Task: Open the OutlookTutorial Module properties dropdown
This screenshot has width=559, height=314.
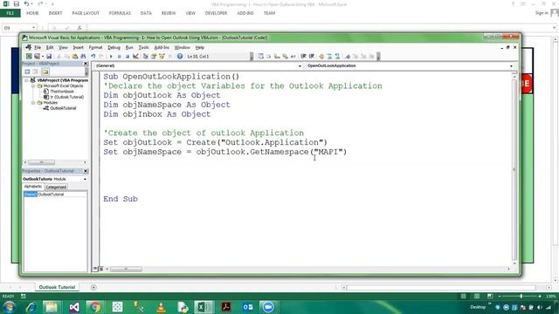Action: coord(85,179)
